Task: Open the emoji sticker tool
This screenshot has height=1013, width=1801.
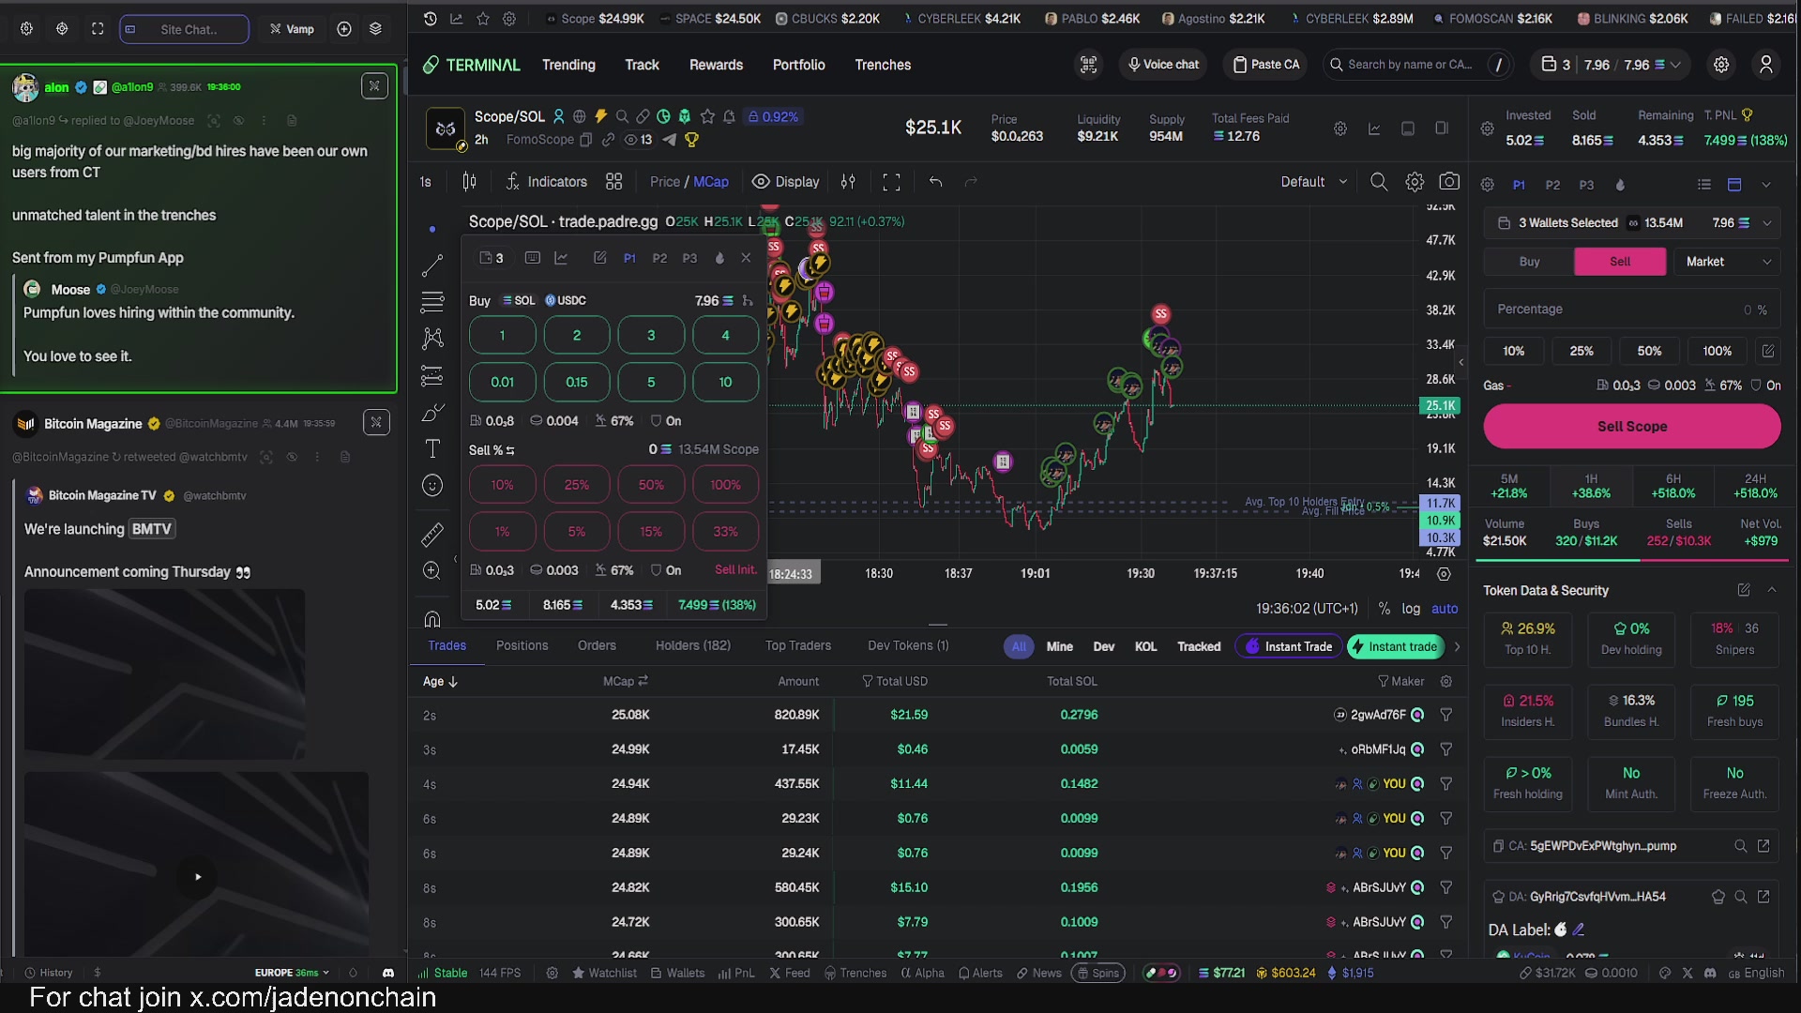Action: 432,485
